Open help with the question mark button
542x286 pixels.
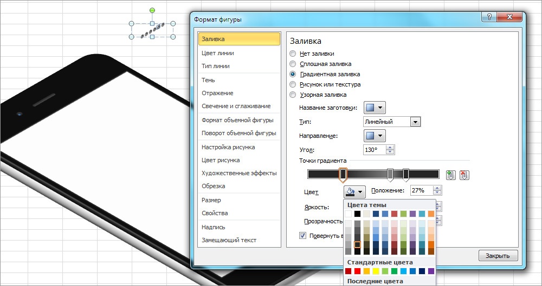pyautogui.click(x=489, y=18)
